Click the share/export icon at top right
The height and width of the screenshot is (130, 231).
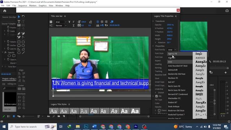(227, 10)
